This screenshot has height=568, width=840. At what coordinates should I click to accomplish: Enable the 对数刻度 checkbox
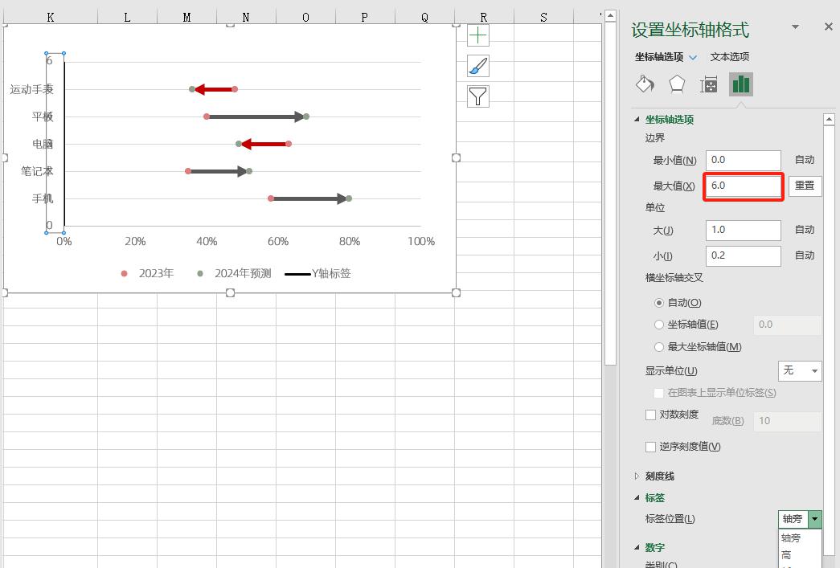tap(651, 415)
